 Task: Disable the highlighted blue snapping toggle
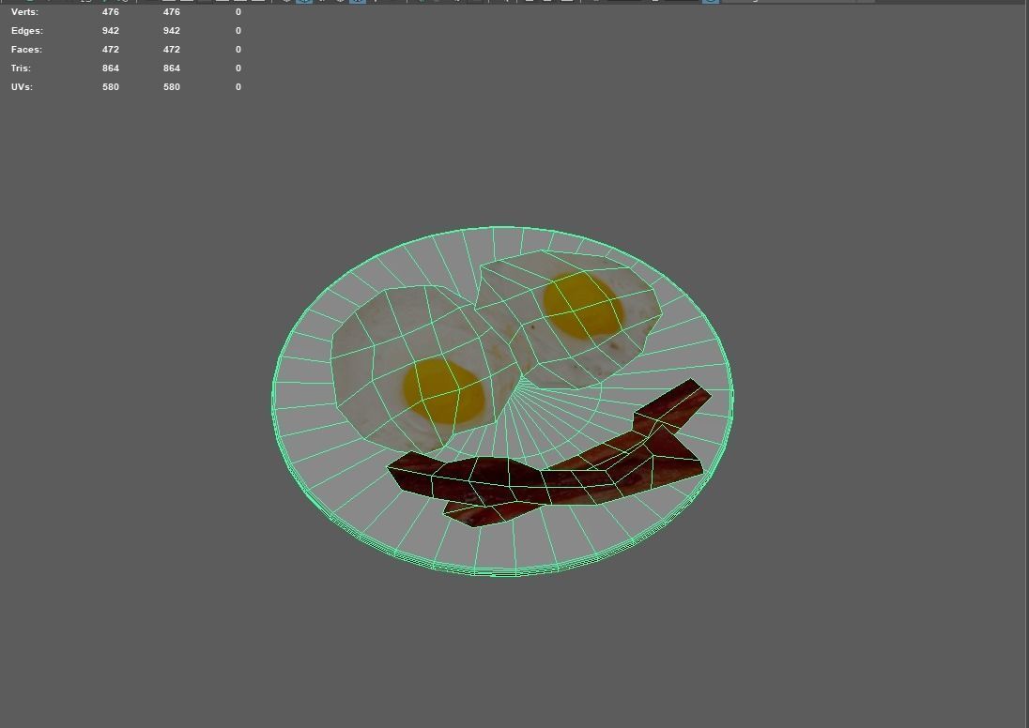(302, 3)
